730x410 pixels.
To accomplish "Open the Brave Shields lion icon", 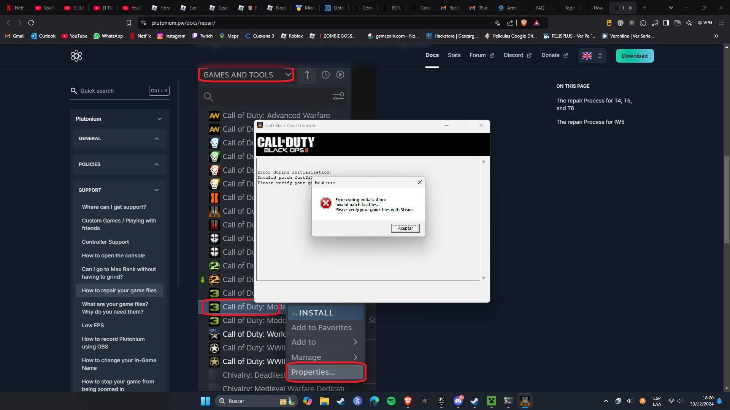I will [x=524, y=23].
